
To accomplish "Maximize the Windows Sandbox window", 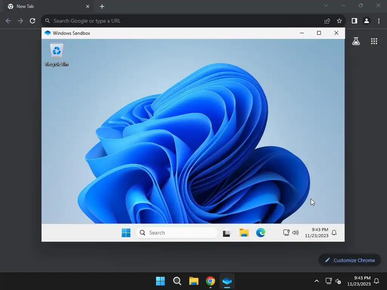I will pyautogui.click(x=319, y=33).
